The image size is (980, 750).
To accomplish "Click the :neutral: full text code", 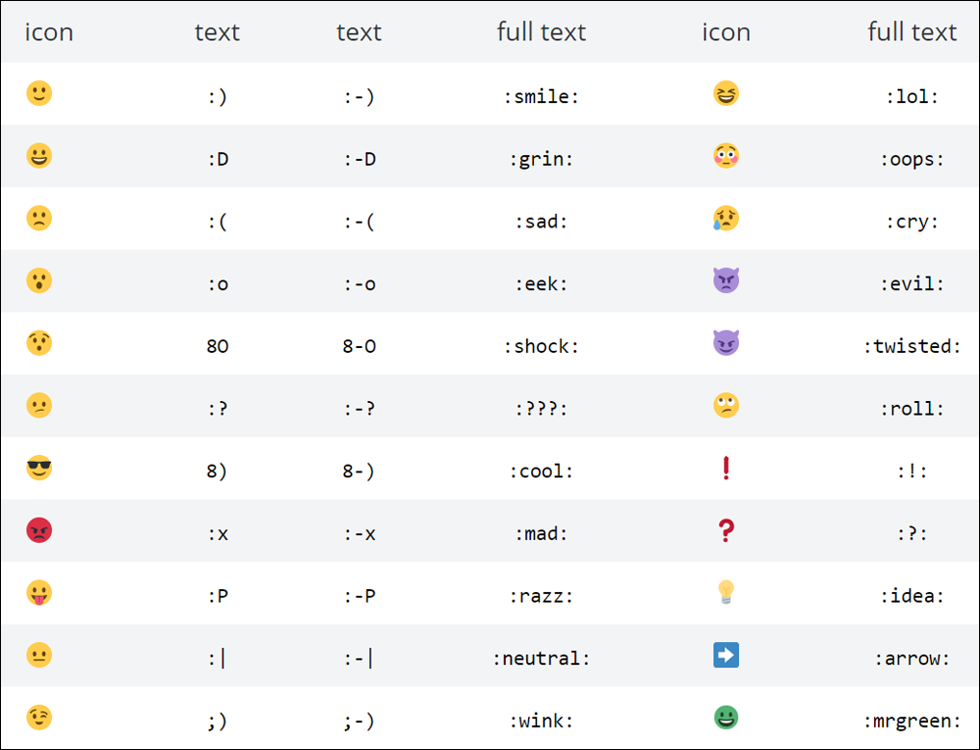I will pos(541,658).
